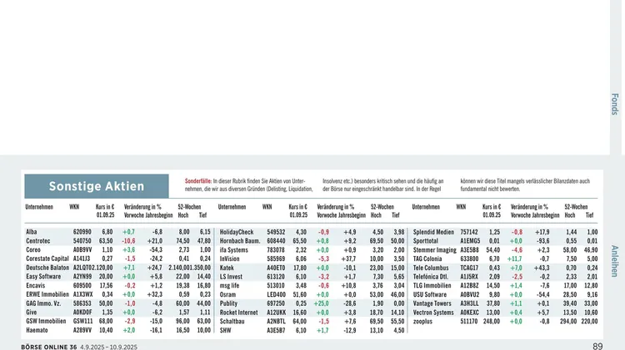The image size is (625, 350).
Task: Click the Centrotec company name
Action: 38,241
